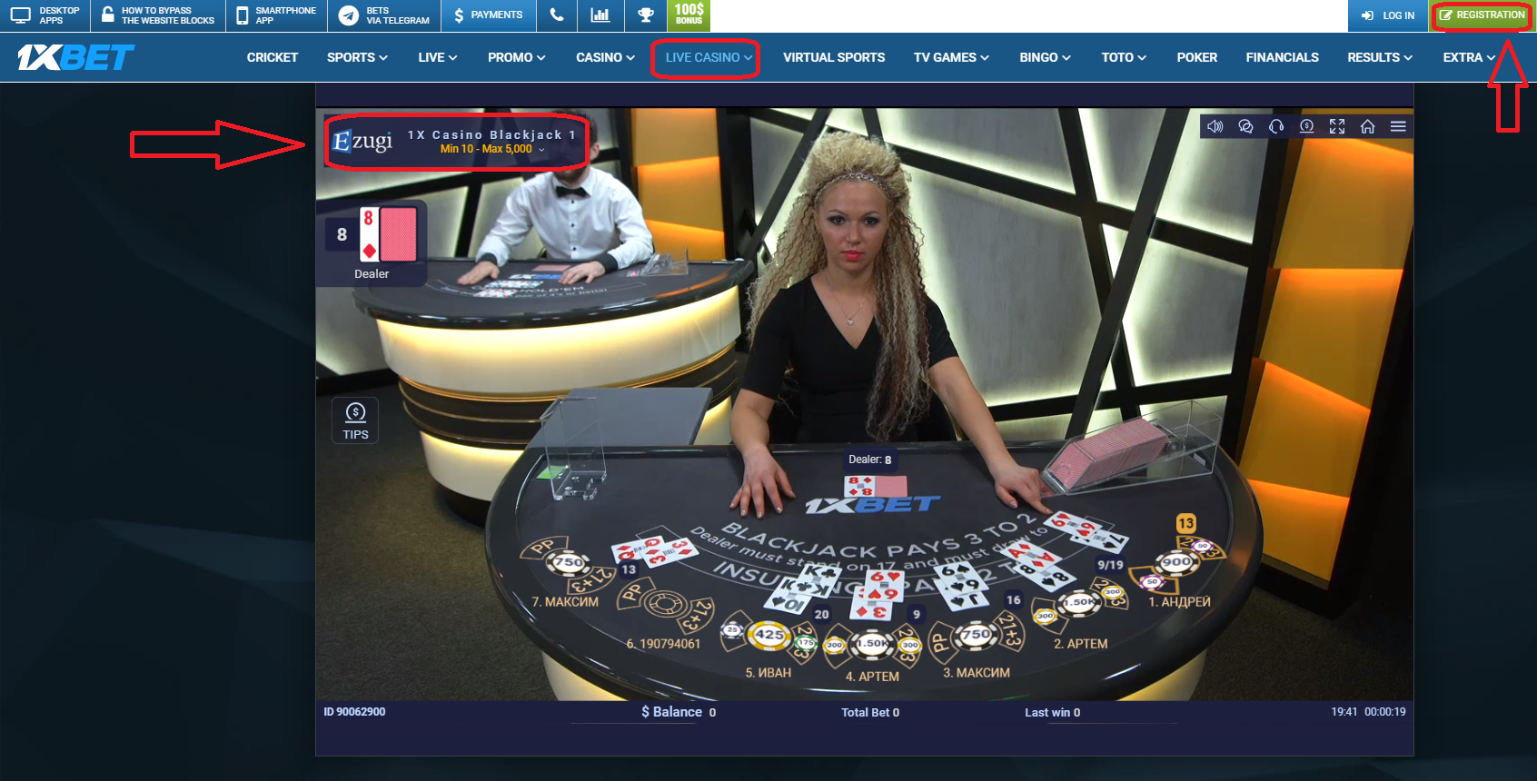Expand the LIVE CASINO menu

click(709, 57)
